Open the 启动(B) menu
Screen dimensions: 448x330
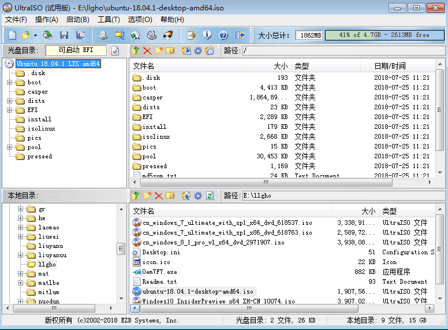click(78, 20)
